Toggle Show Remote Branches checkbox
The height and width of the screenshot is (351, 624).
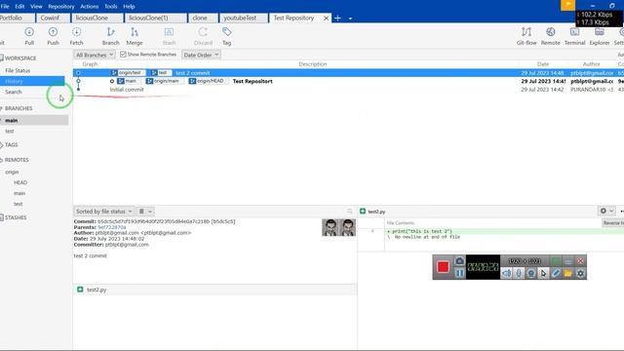point(123,55)
